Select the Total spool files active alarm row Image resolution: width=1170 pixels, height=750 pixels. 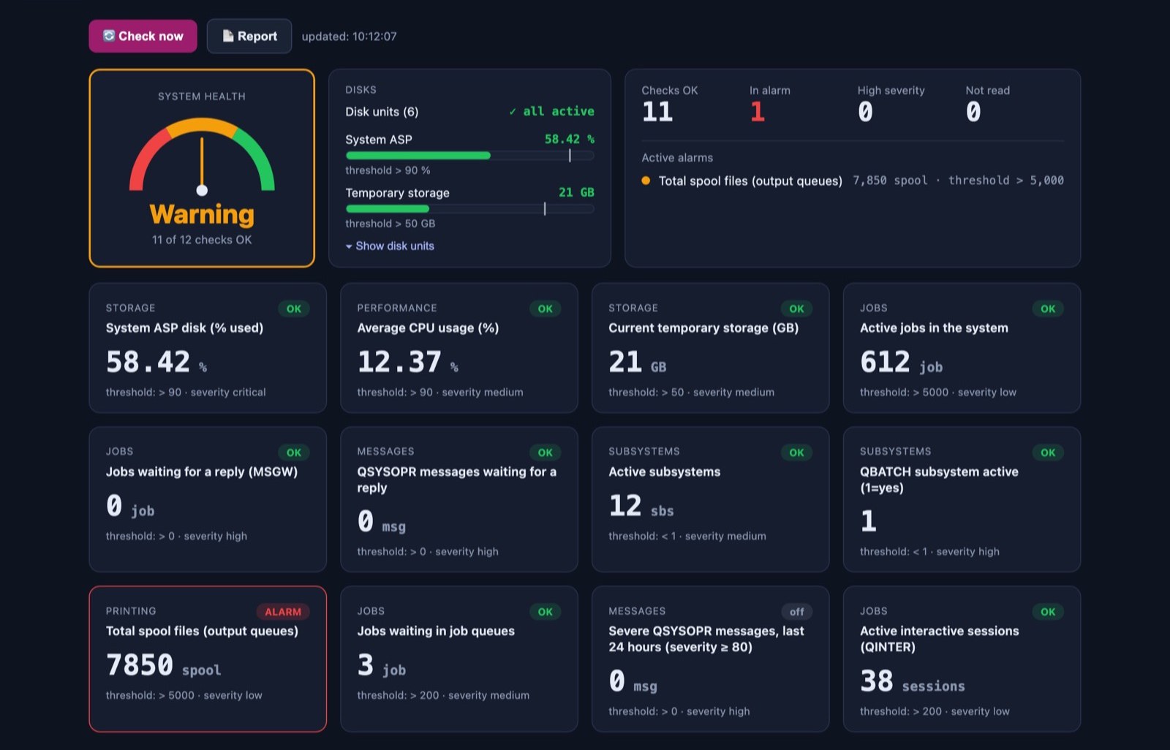853,181
